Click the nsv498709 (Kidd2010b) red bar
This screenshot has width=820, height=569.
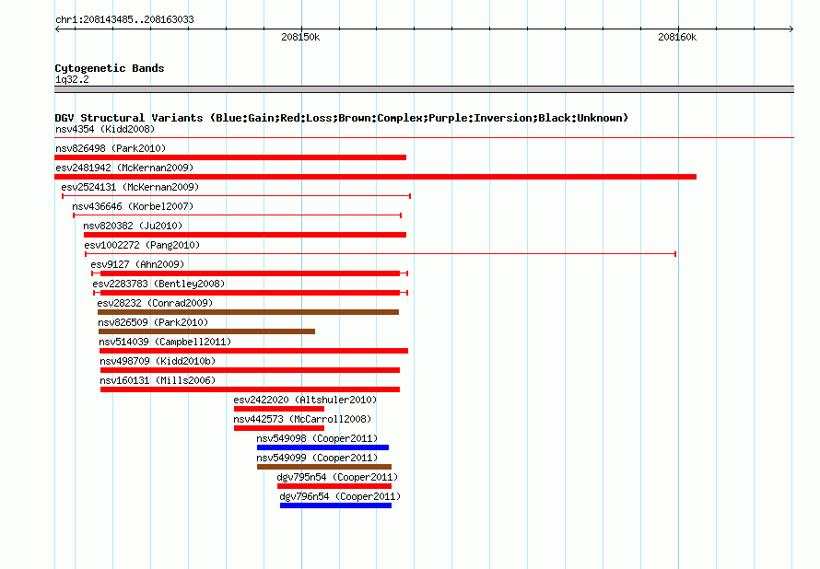[250, 370]
